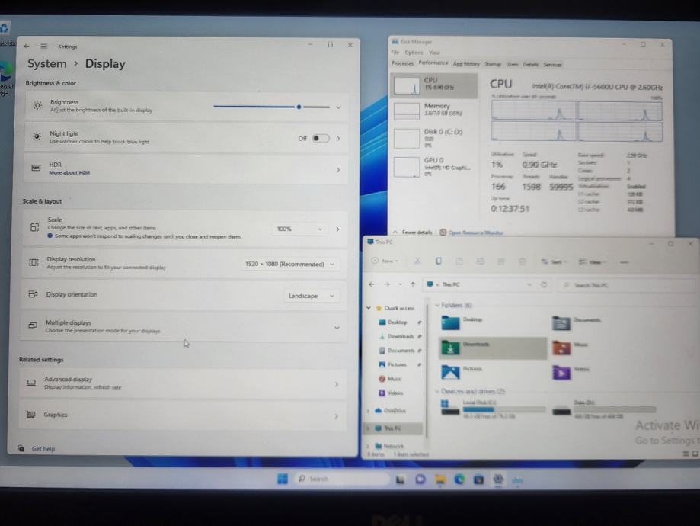Select the Data (D:) drive

click(x=604, y=409)
